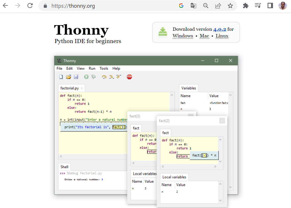This screenshot has height=208, width=291.
Task: Open the View menu in Thonny
Action: pyautogui.click(x=81, y=68)
